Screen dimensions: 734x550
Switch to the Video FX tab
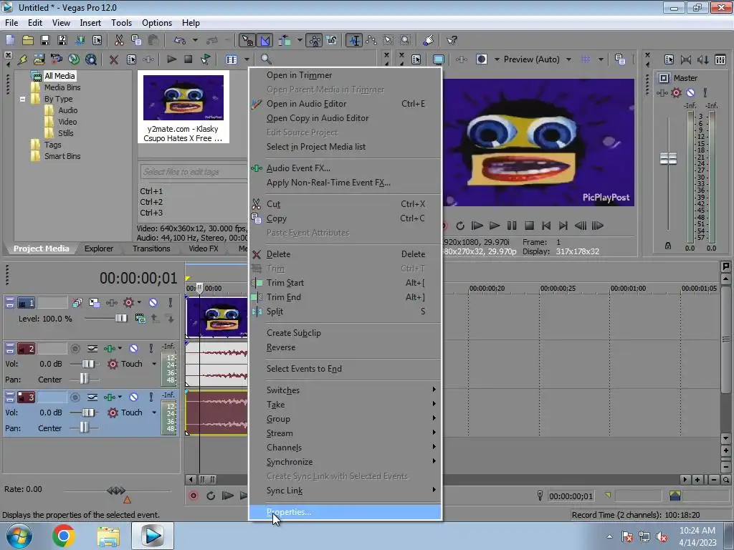point(204,249)
